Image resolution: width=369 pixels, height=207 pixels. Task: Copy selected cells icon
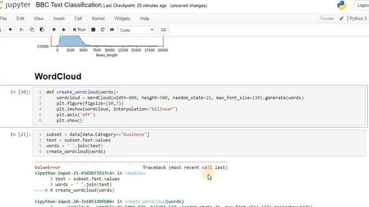pyautogui.click(x=32, y=29)
